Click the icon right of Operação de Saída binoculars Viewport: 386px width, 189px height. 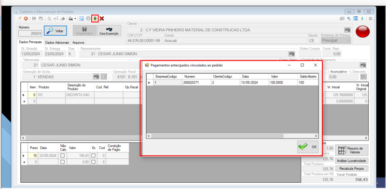coord(104,77)
